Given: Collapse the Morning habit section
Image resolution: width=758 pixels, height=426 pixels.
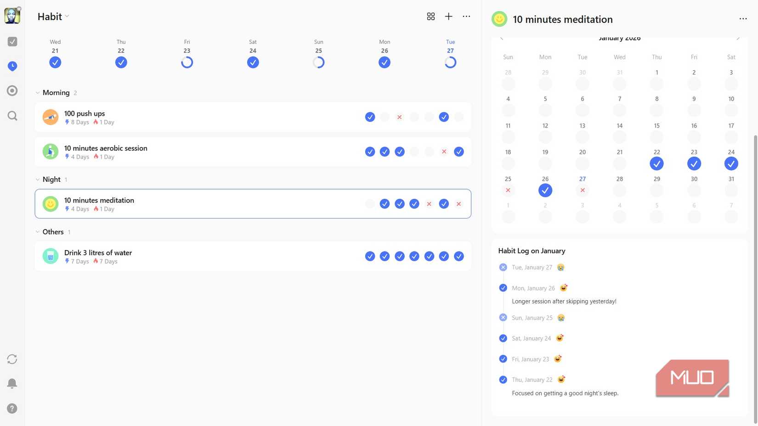Looking at the screenshot, I should tap(38, 93).
